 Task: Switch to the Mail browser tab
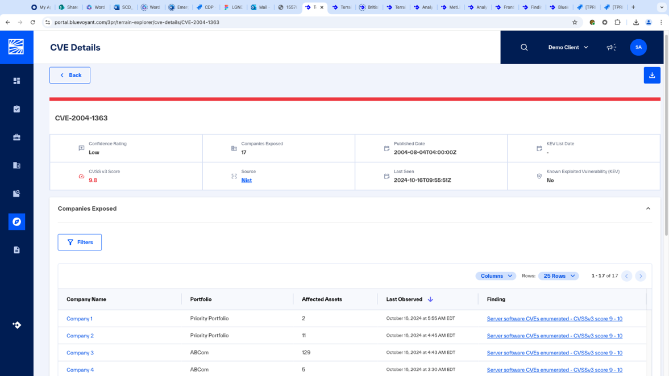coord(259,7)
